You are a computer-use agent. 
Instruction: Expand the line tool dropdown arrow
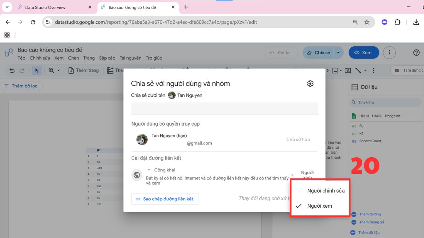coord(365,71)
